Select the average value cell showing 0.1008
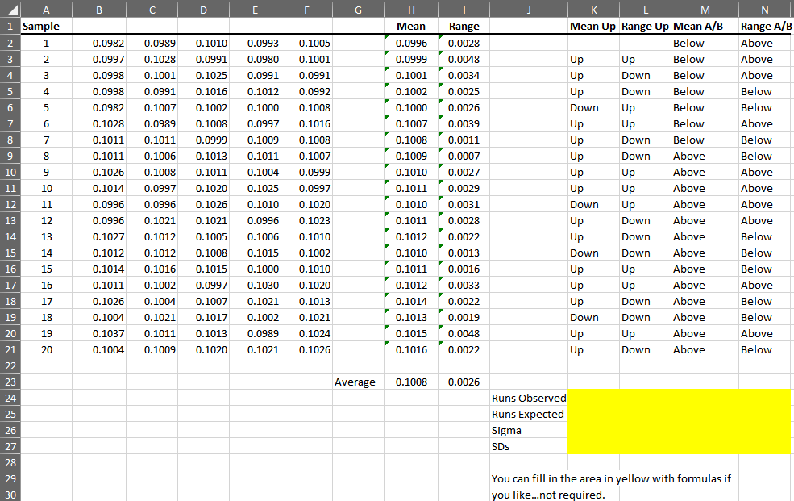Viewport: 794px width, 501px height. click(410, 382)
